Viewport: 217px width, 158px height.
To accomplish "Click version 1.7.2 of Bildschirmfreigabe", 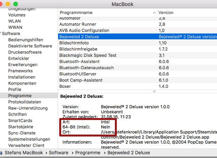I will pyautogui.click(x=163, y=49).
